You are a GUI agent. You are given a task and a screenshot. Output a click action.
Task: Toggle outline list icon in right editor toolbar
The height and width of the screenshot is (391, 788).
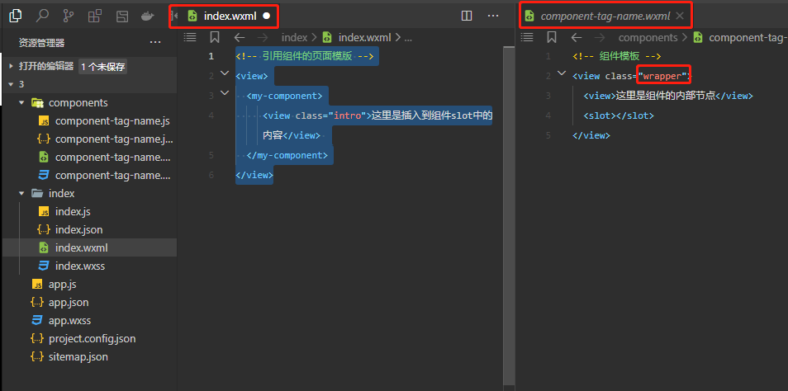point(527,36)
